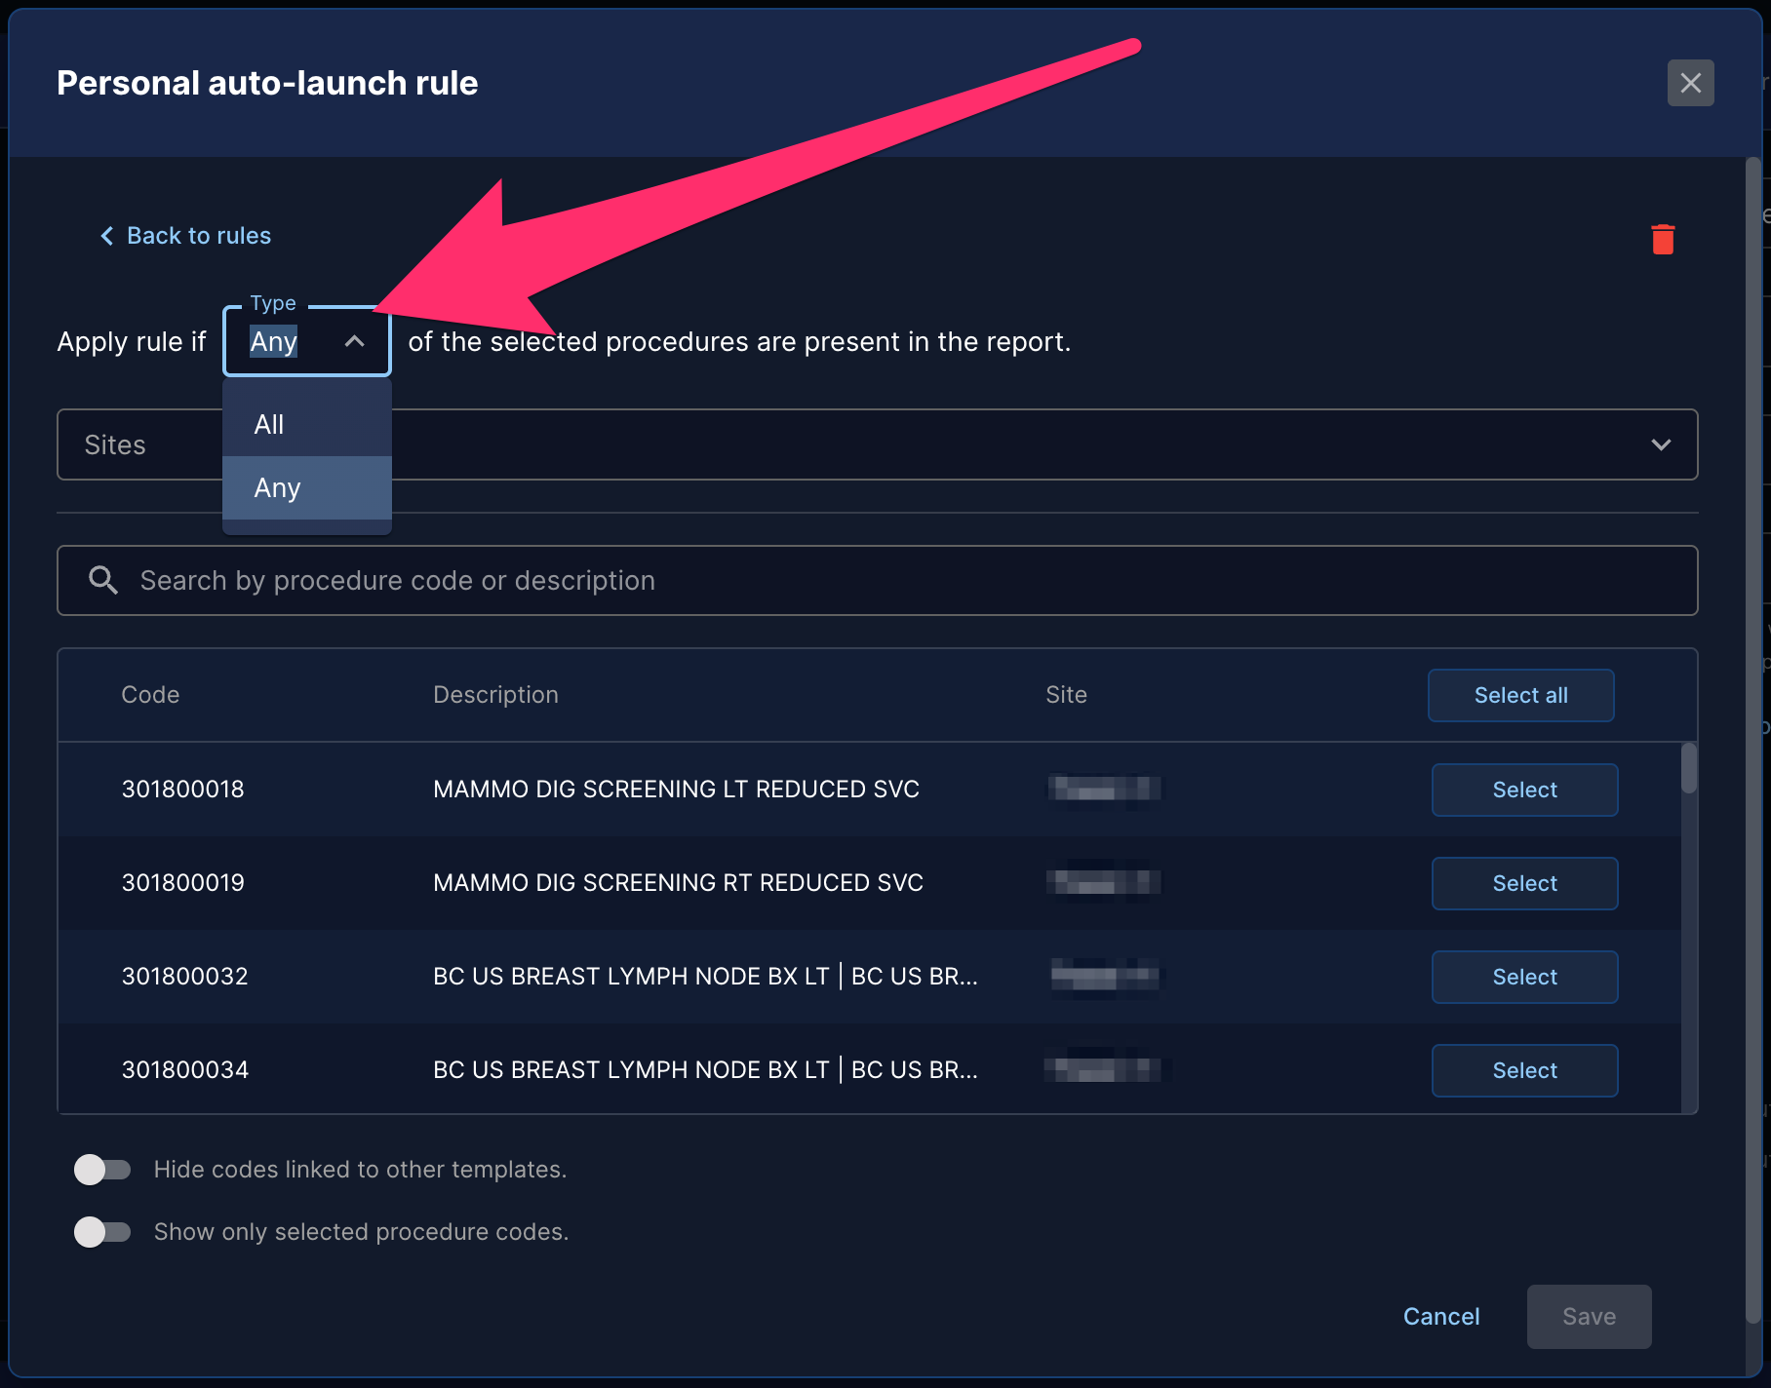The image size is (1771, 1388).
Task: Choose All from the Type menu
Action: click(307, 424)
